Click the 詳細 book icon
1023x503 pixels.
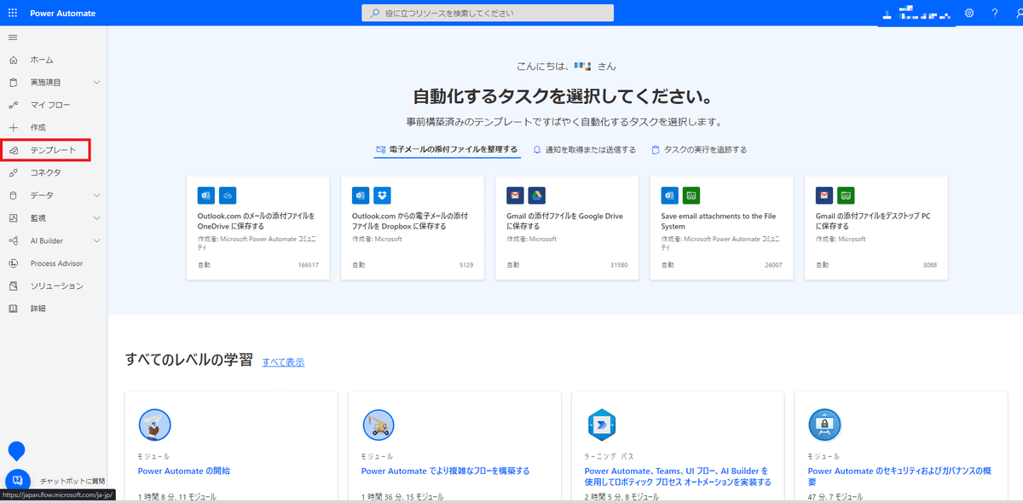click(13, 309)
